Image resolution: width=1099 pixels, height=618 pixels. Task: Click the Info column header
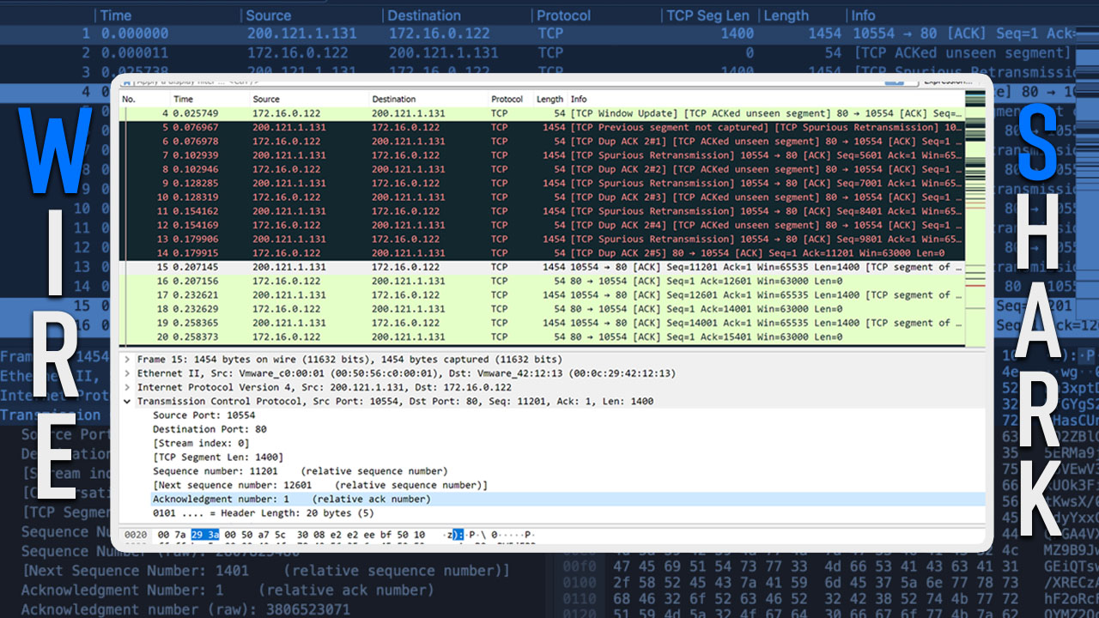click(x=580, y=100)
